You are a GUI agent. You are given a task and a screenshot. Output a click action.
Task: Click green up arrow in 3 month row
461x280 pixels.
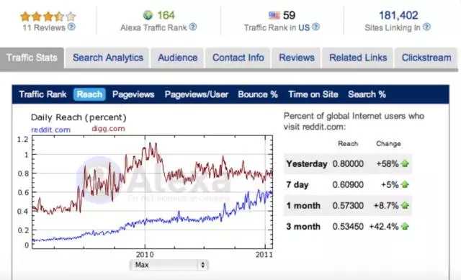(x=405, y=226)
